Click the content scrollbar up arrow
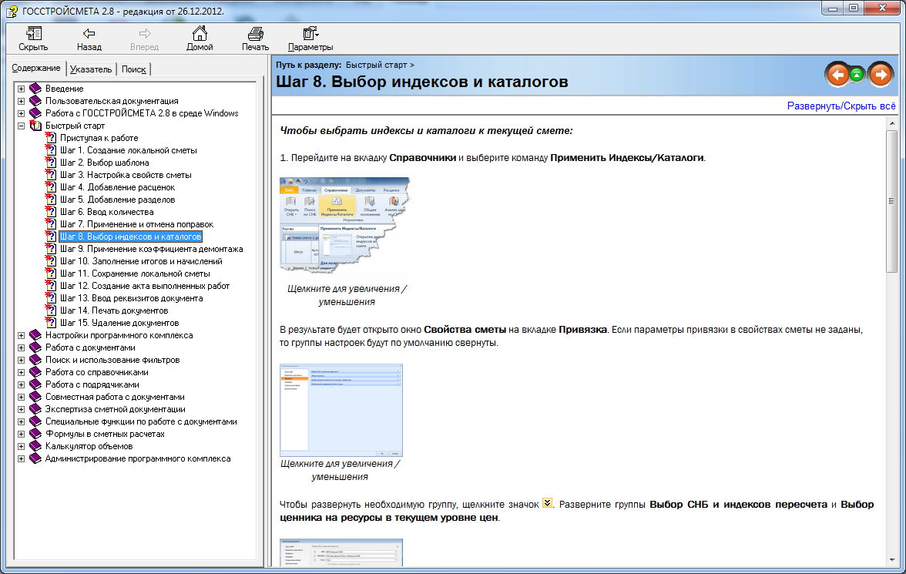This screenshot has height=574, width=906. tap(892, 123)
